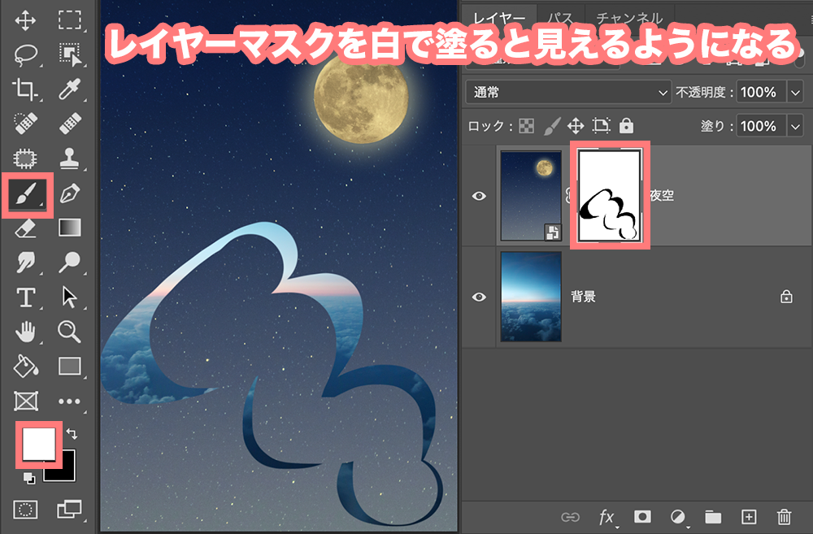Select the Dodge tool
Image resolution: width=813 pixels, height=534 pixels.
coord(69,263)
